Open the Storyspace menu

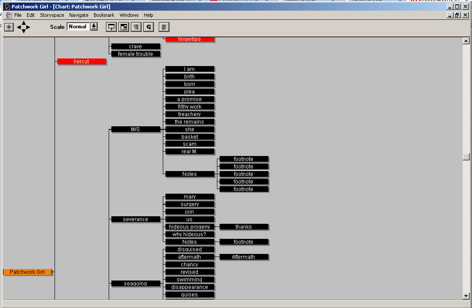(52, 15)
